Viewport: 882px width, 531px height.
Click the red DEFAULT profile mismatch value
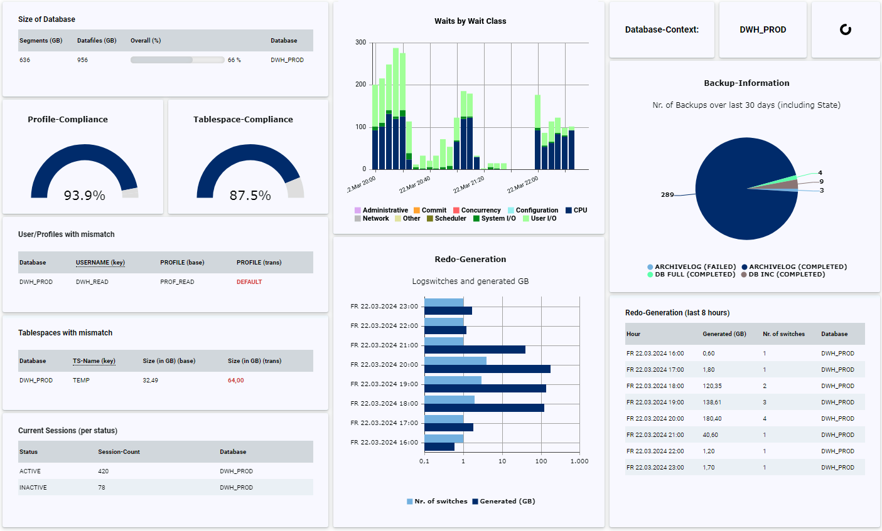(x=249, y=281)
